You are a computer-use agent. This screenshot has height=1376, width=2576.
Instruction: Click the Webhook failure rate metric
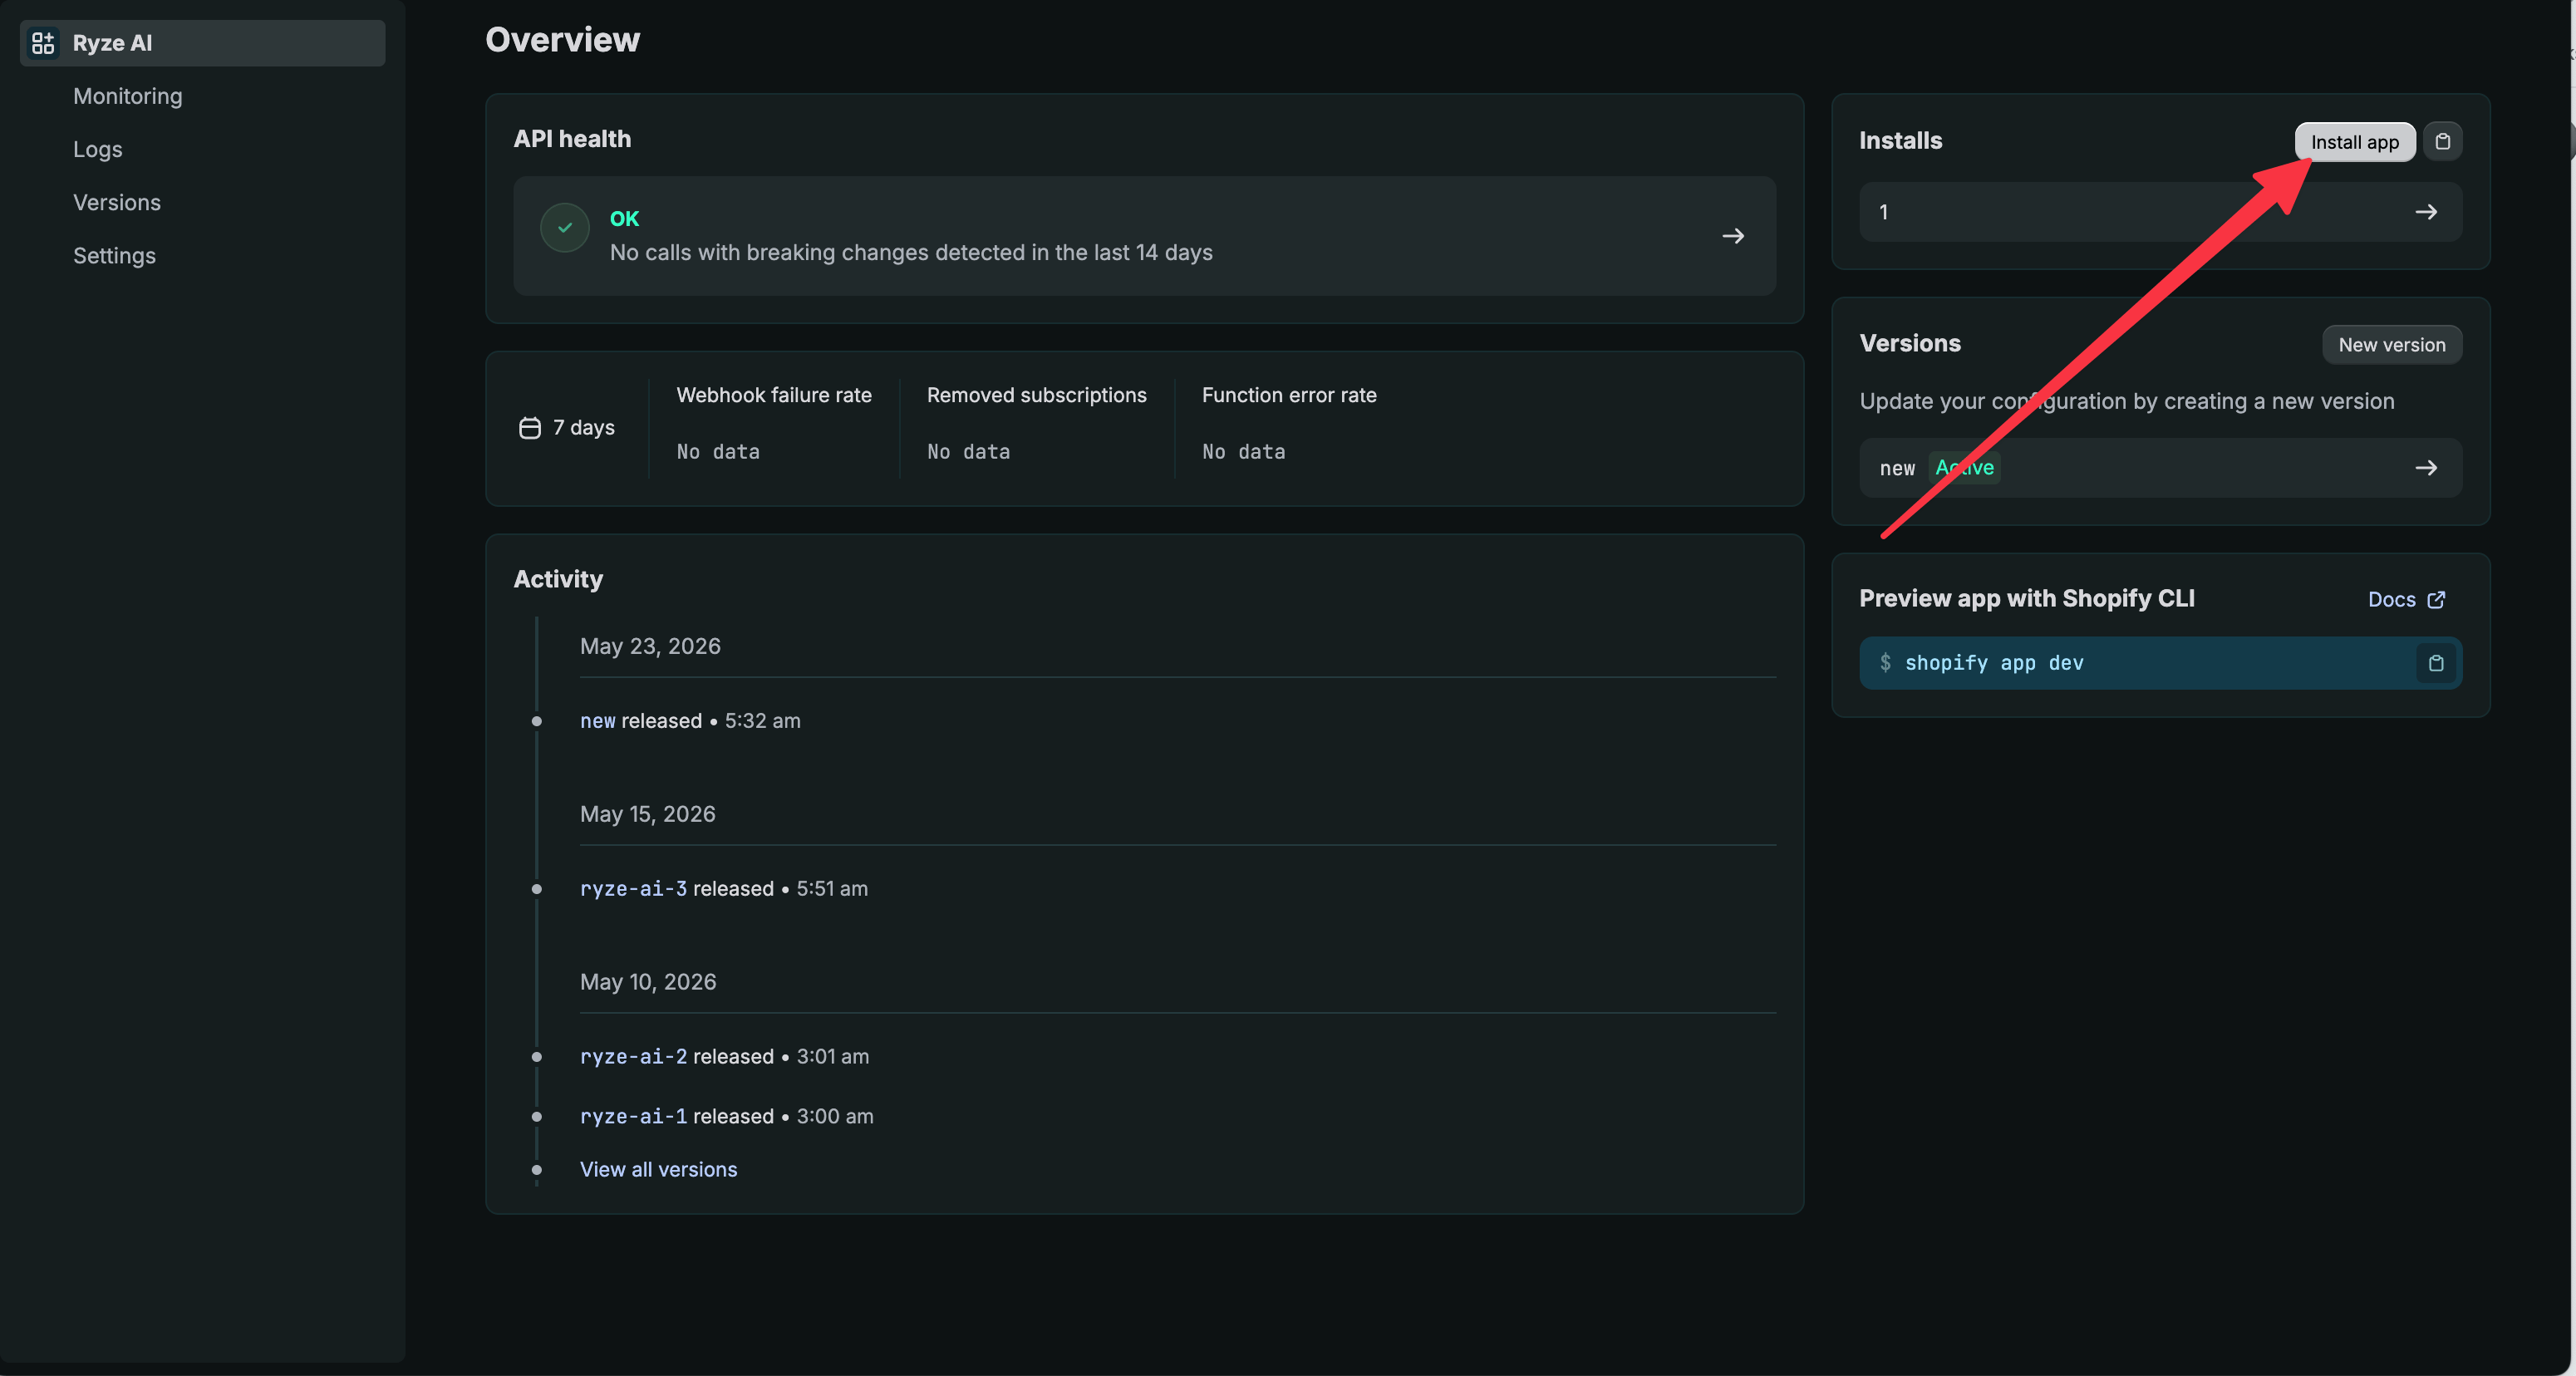[774, 423]
